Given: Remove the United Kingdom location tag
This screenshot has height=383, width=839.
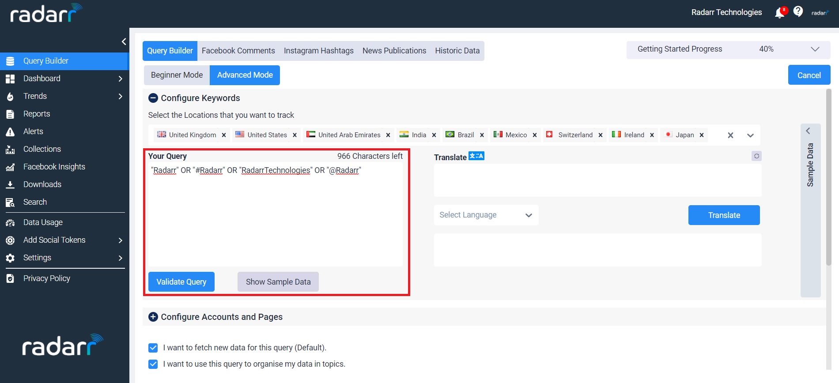Looking at the screenshot, I should pos(224,135).
